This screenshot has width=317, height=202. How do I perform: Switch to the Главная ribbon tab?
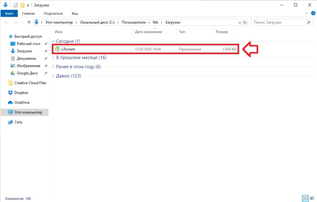(x=28, y=13)
